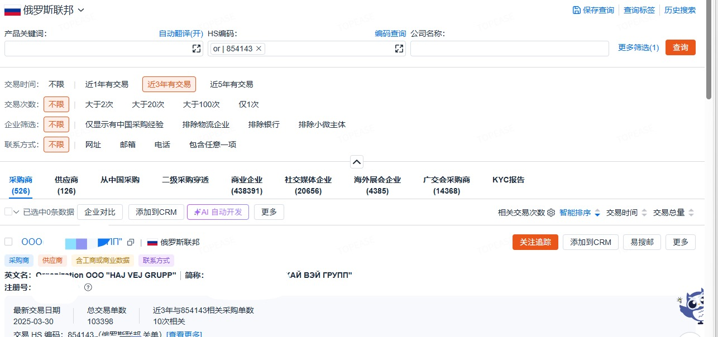The image size is (718, 337).
Task: Click into the 公司名称 input field
Action: pos(509,49)
